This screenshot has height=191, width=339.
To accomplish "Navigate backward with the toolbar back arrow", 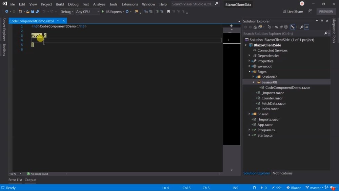I will (x=7, y=12).
